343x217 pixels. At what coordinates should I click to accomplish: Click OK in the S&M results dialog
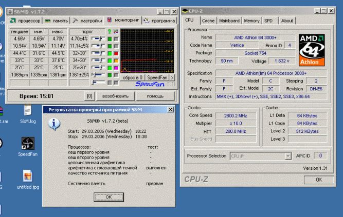point(109,197)
